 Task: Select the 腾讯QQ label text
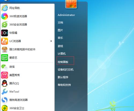tap(14, 83)
